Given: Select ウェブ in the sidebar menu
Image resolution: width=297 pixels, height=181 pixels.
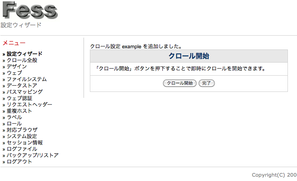Looking at the screenshot, I should [x=14, y=73].
